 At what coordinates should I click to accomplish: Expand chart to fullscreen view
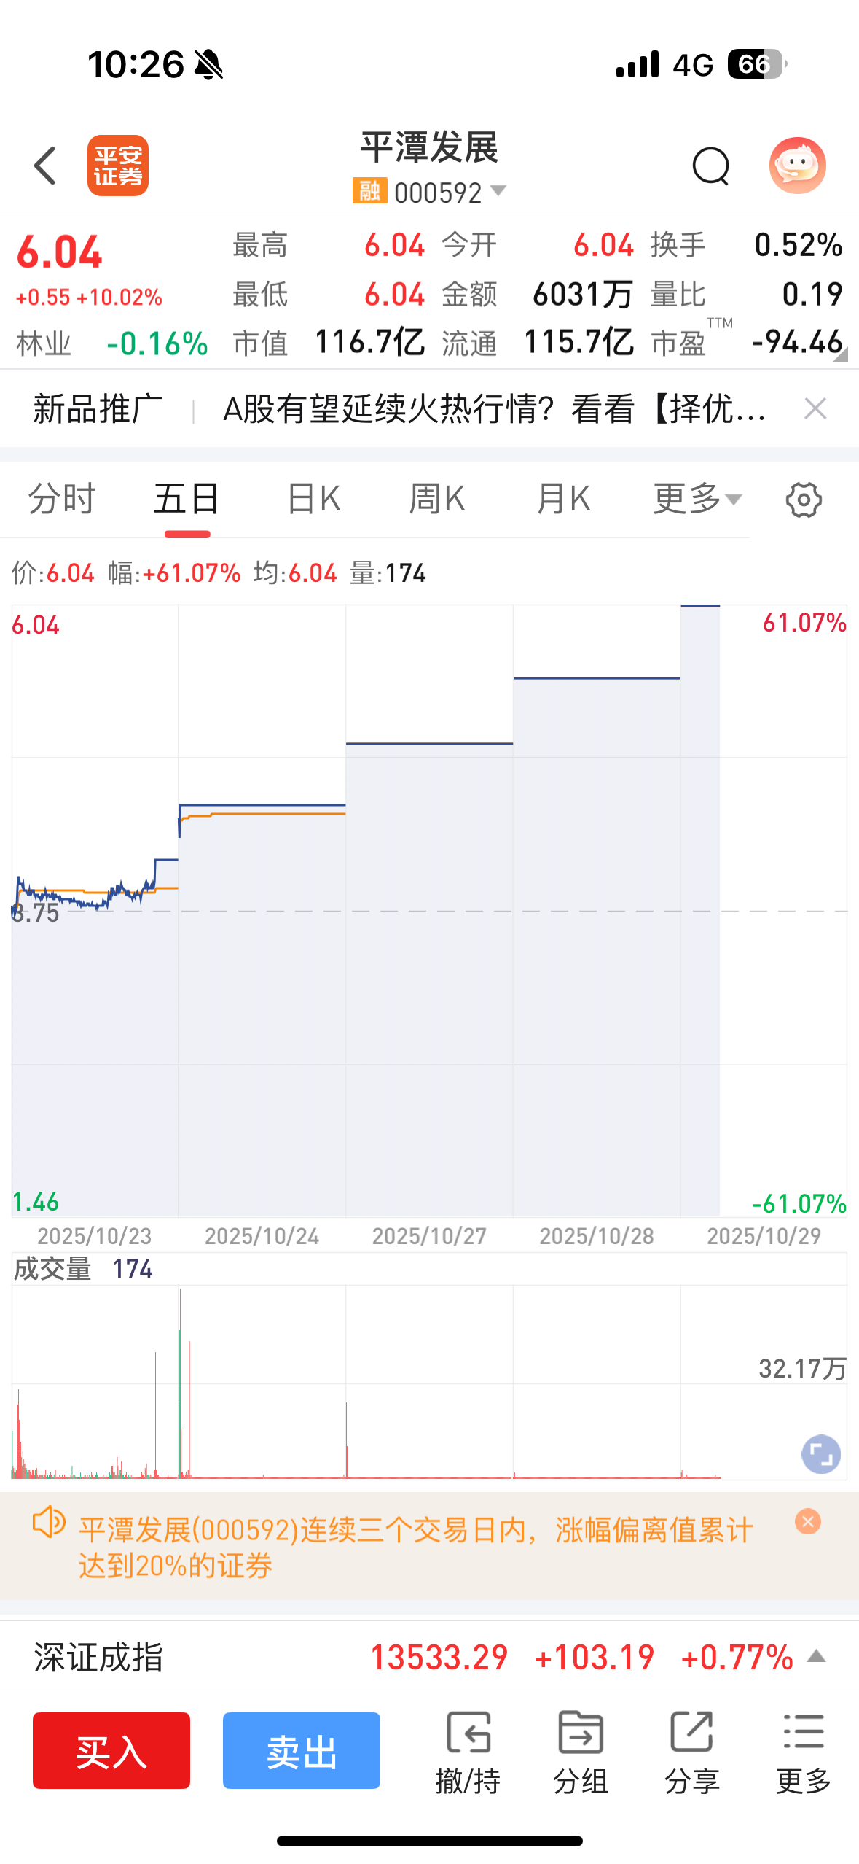(821, 1454)
